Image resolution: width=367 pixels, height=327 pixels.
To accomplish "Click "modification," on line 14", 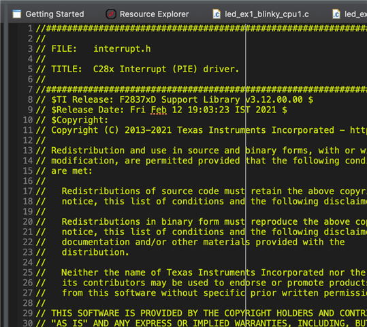I will 84,161.
